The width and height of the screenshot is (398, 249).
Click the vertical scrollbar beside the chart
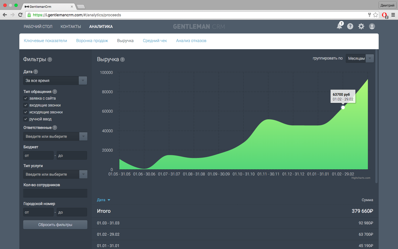click(x=376, y=116)
